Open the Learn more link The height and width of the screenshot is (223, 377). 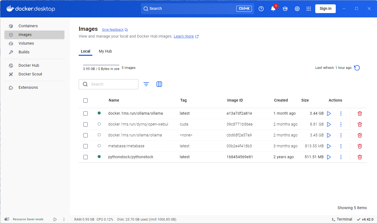184,36
